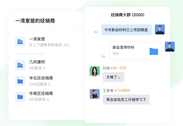This screenshot has width=183, height=126.
Task: Click sender name 刘薇
Action: pyautogui.click(x=106, y=68)
